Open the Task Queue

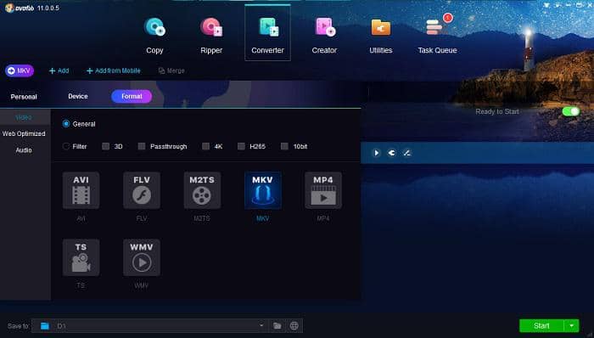tap(437, 36)
